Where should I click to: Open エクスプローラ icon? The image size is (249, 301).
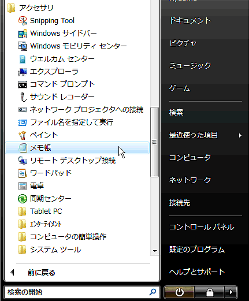coord(23,72)
